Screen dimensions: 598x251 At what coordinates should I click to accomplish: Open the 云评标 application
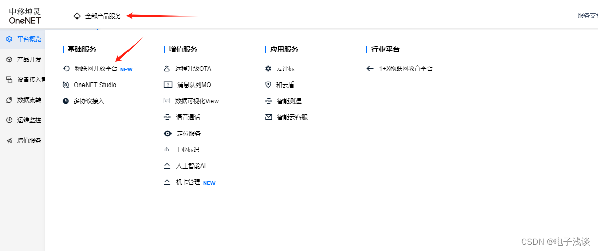pos(286,69)
